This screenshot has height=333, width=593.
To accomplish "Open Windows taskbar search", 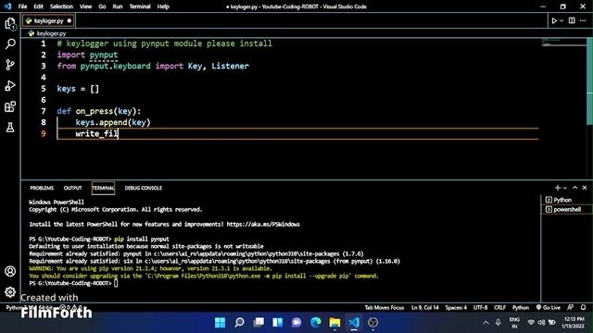I will 239,323.
